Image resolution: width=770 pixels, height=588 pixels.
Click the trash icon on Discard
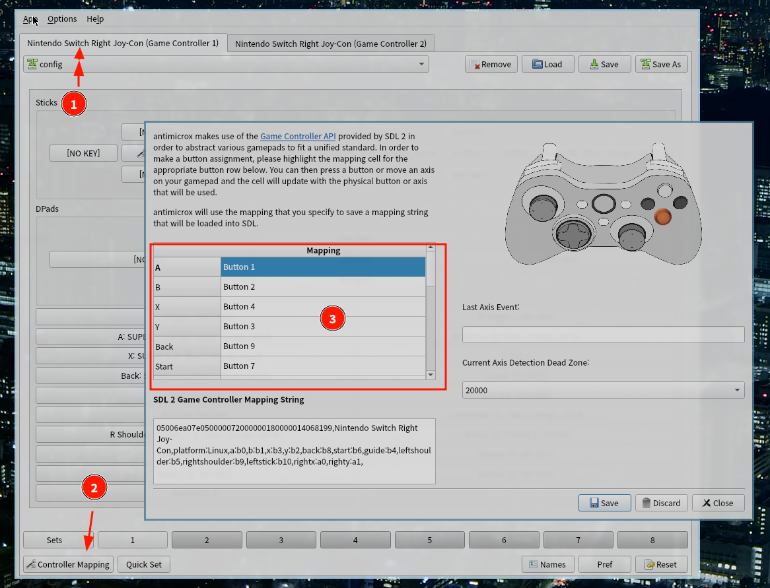pos(647,503)
